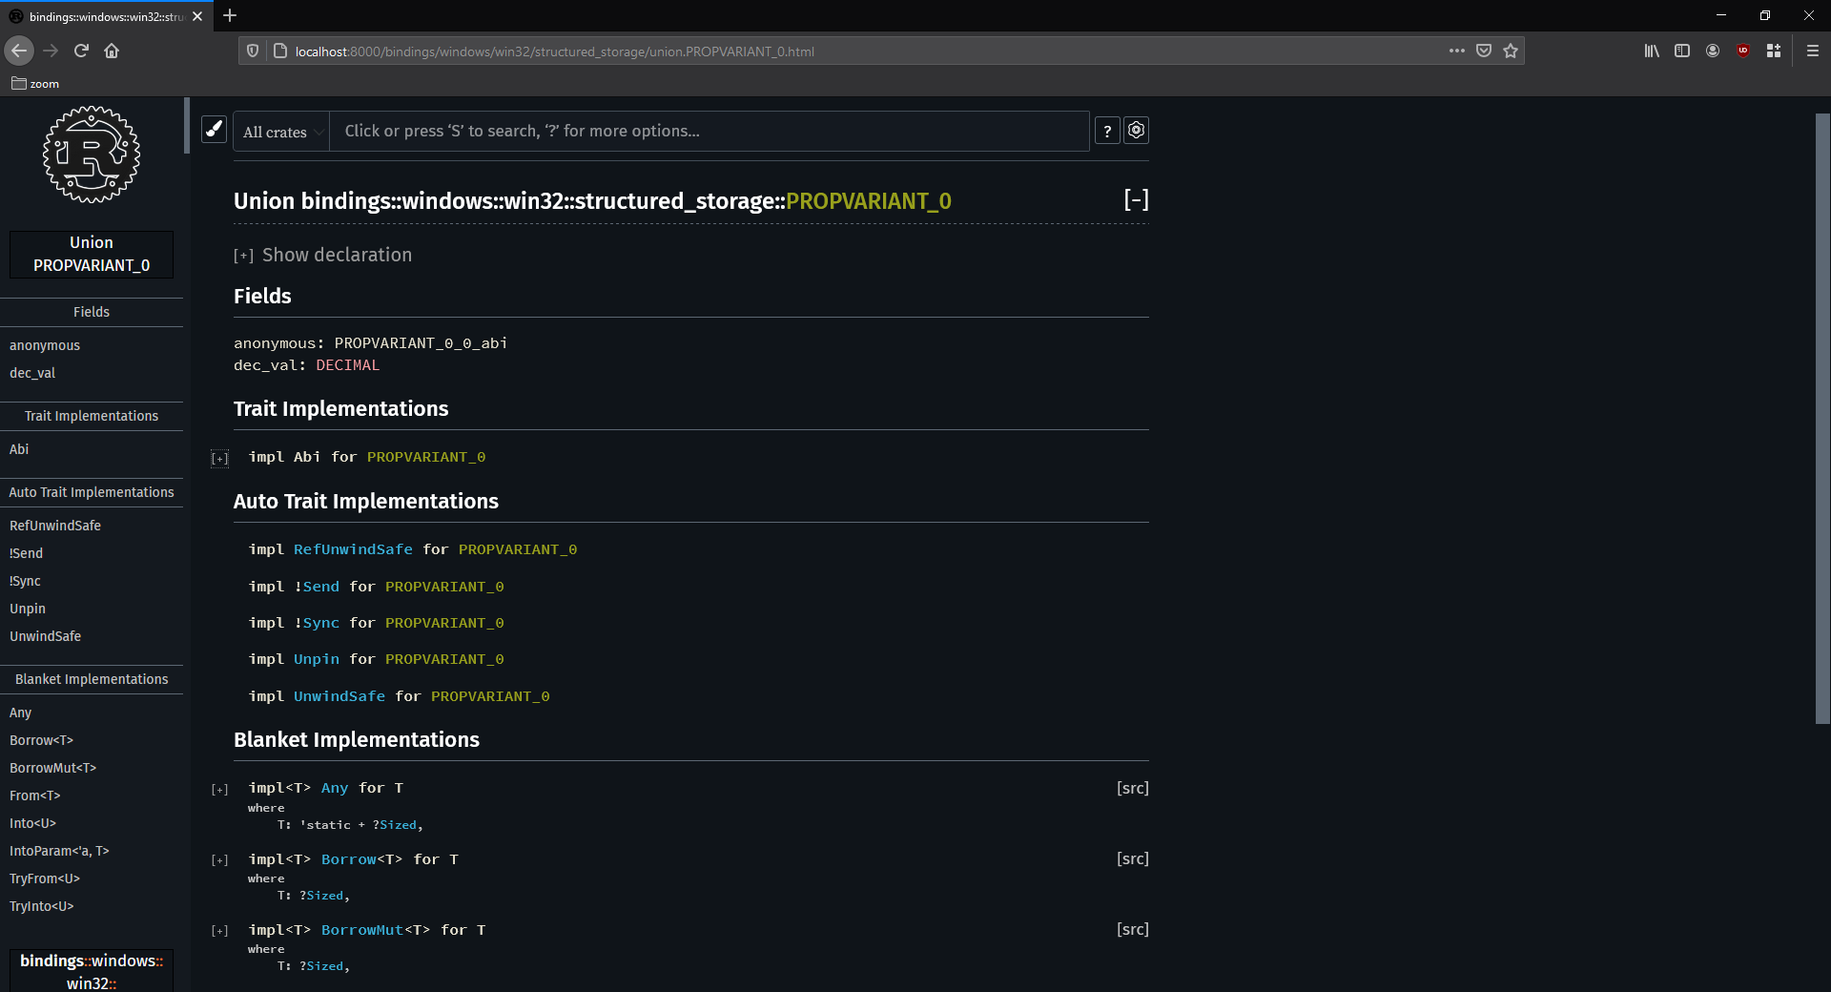Open rustdoc settings gear icon
The height and width of the screenshot is (992, 1831).
click(1136, 130)
